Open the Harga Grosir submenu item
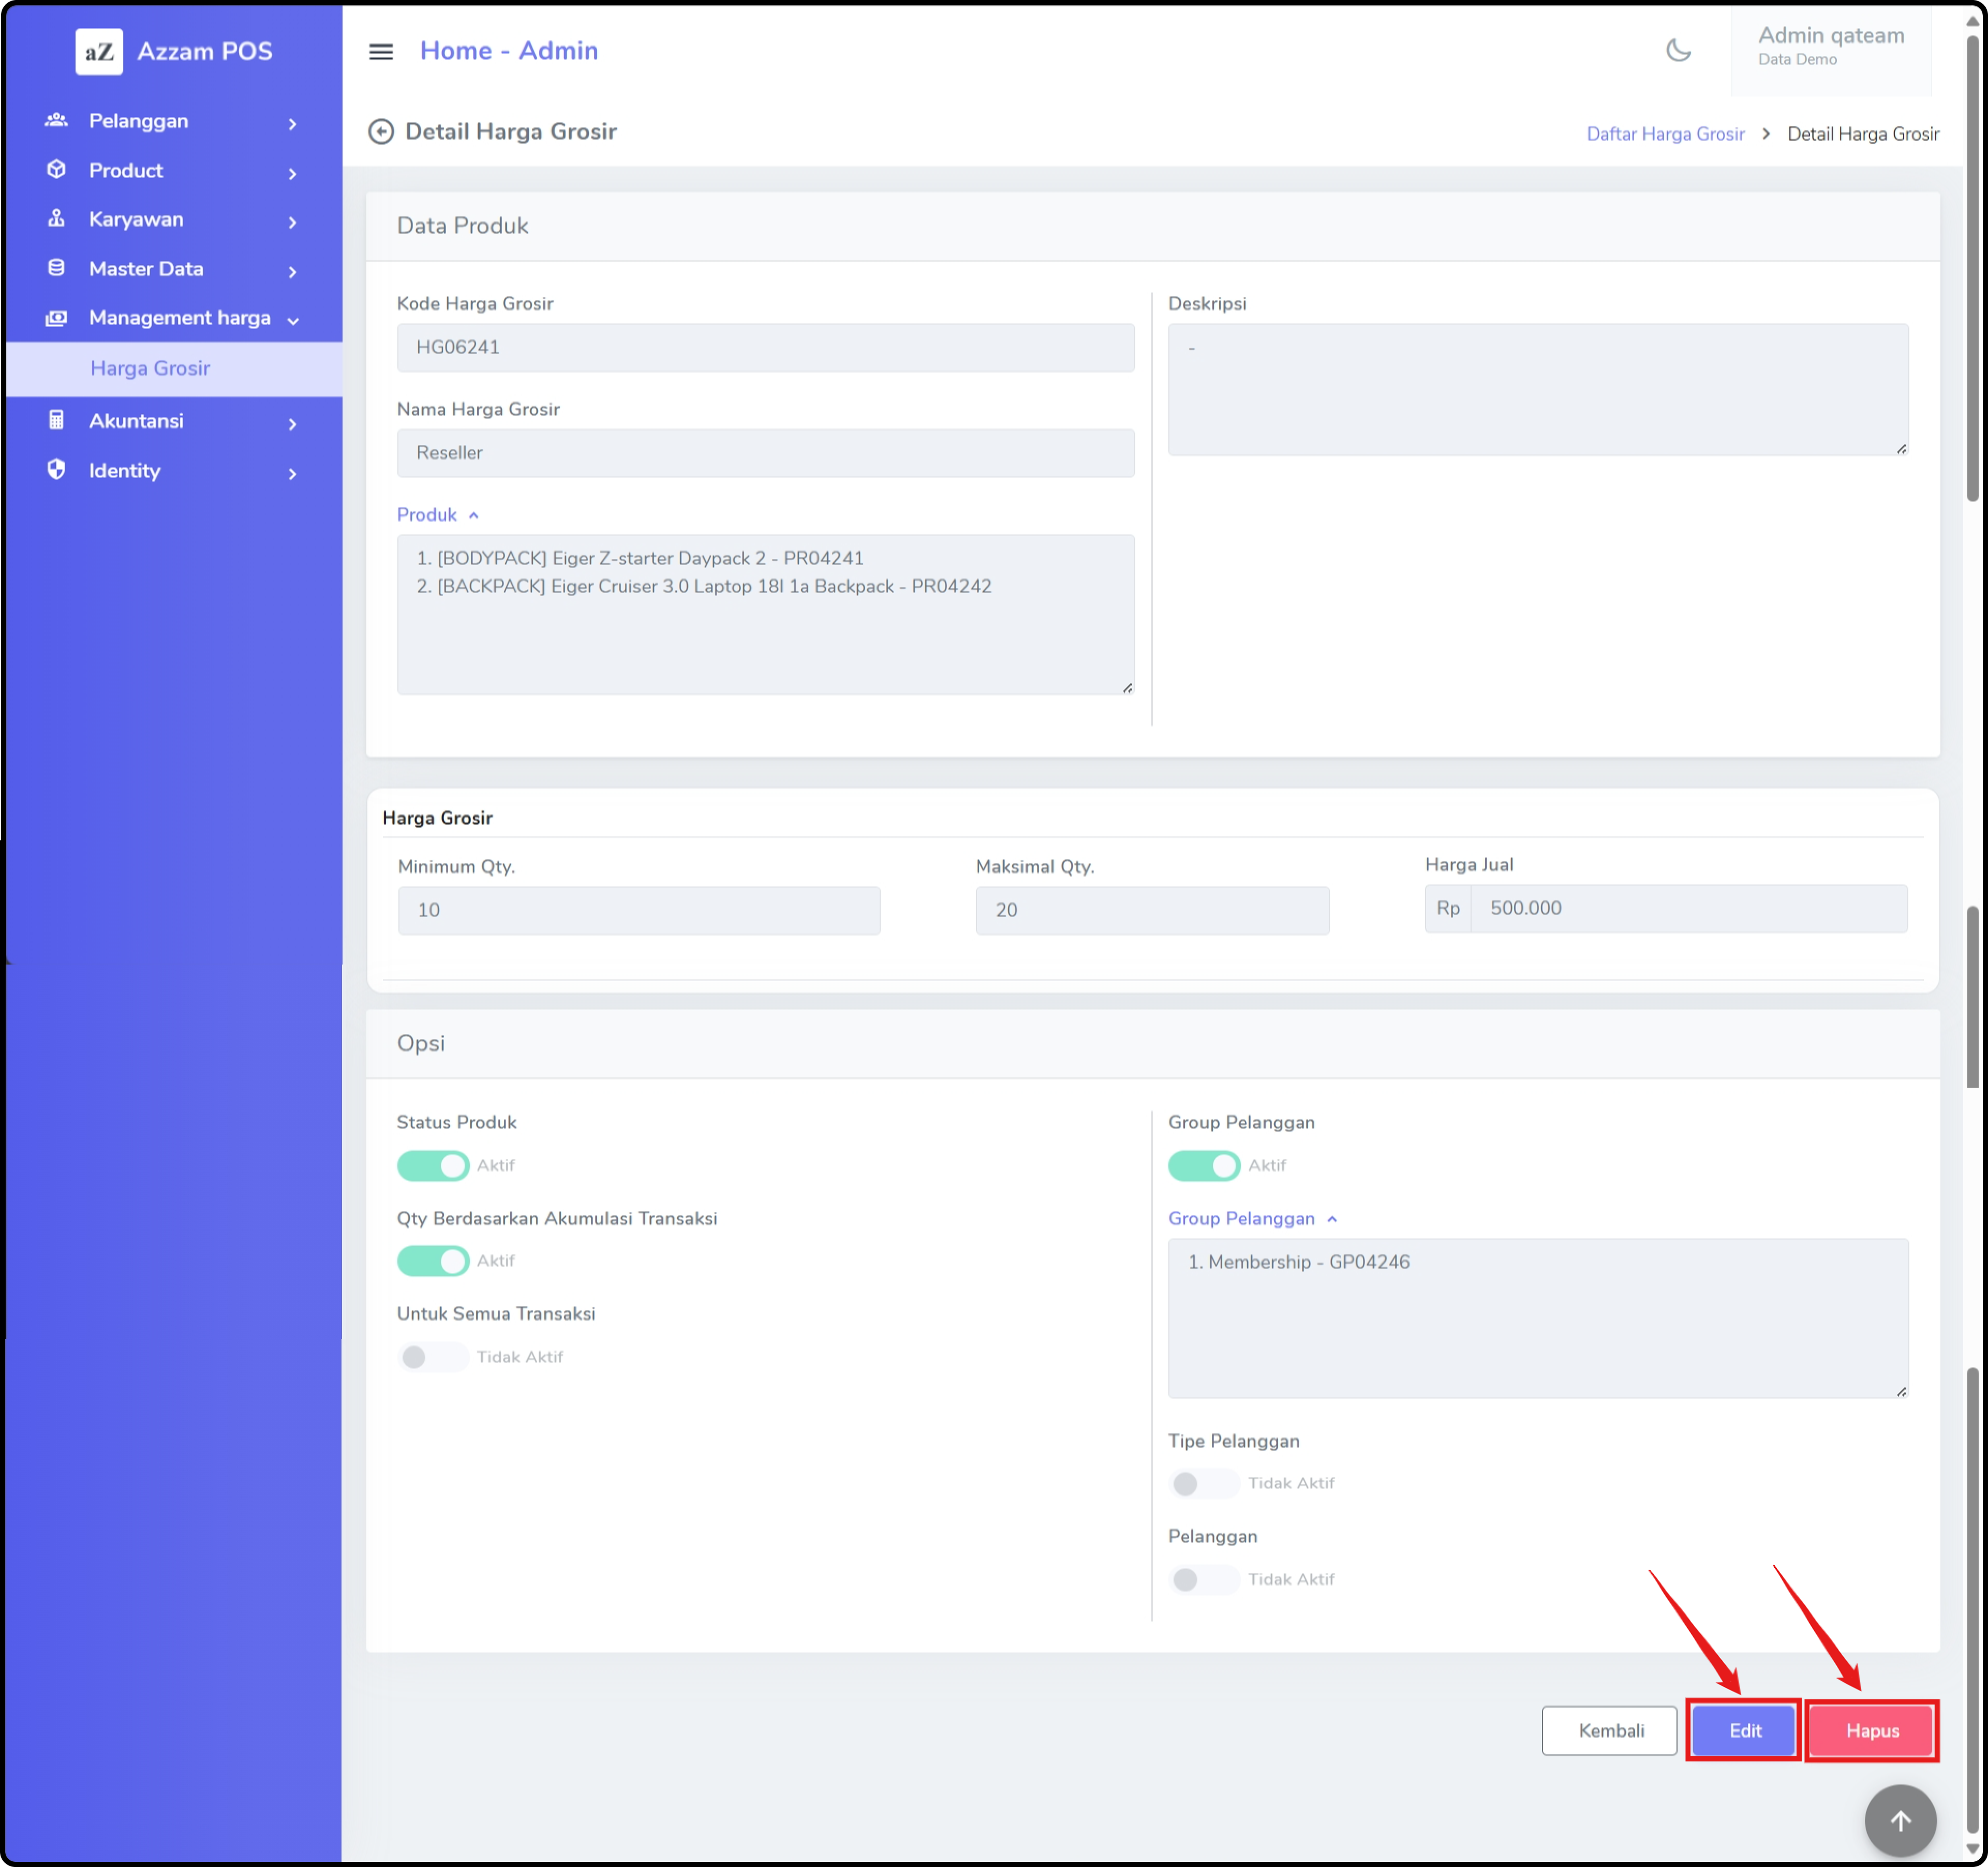The image size is (1988, 1867). (x=150, y=369)
